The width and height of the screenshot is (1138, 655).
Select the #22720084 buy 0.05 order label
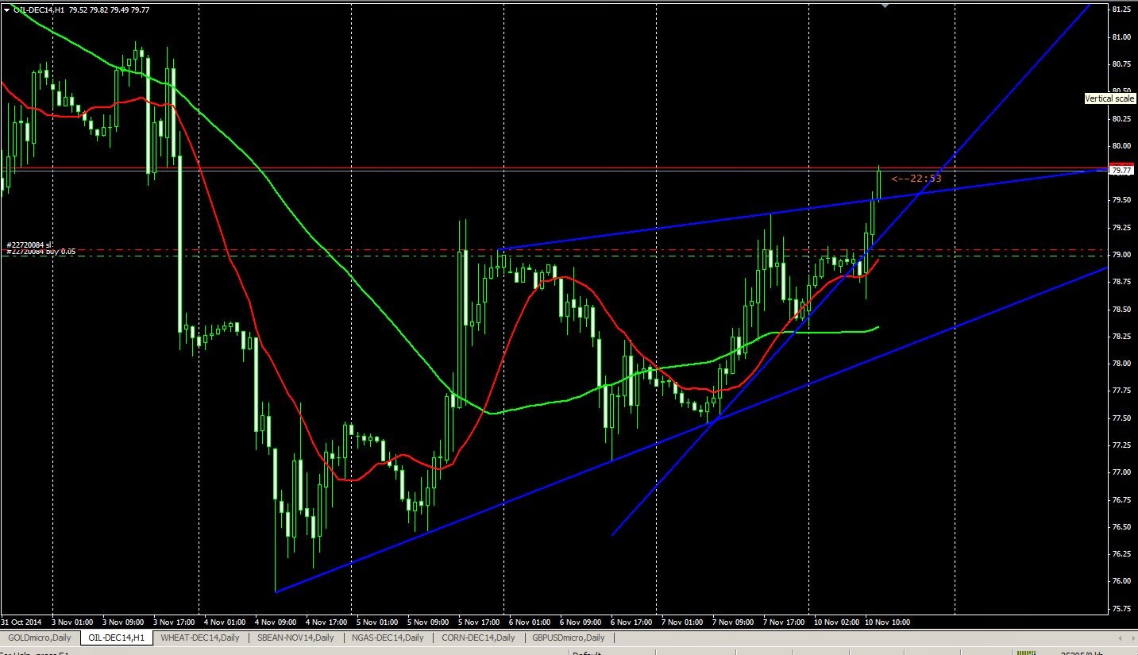41,252
